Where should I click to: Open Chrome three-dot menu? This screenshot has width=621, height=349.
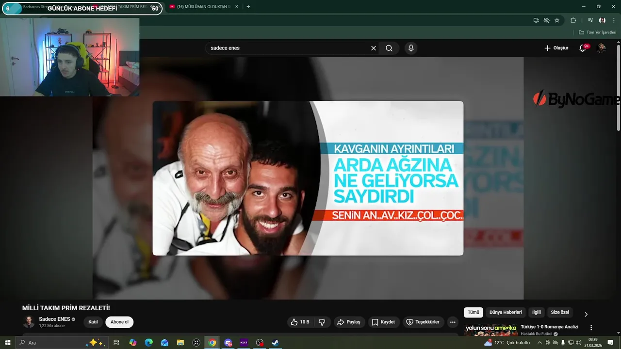pos(614,20)
